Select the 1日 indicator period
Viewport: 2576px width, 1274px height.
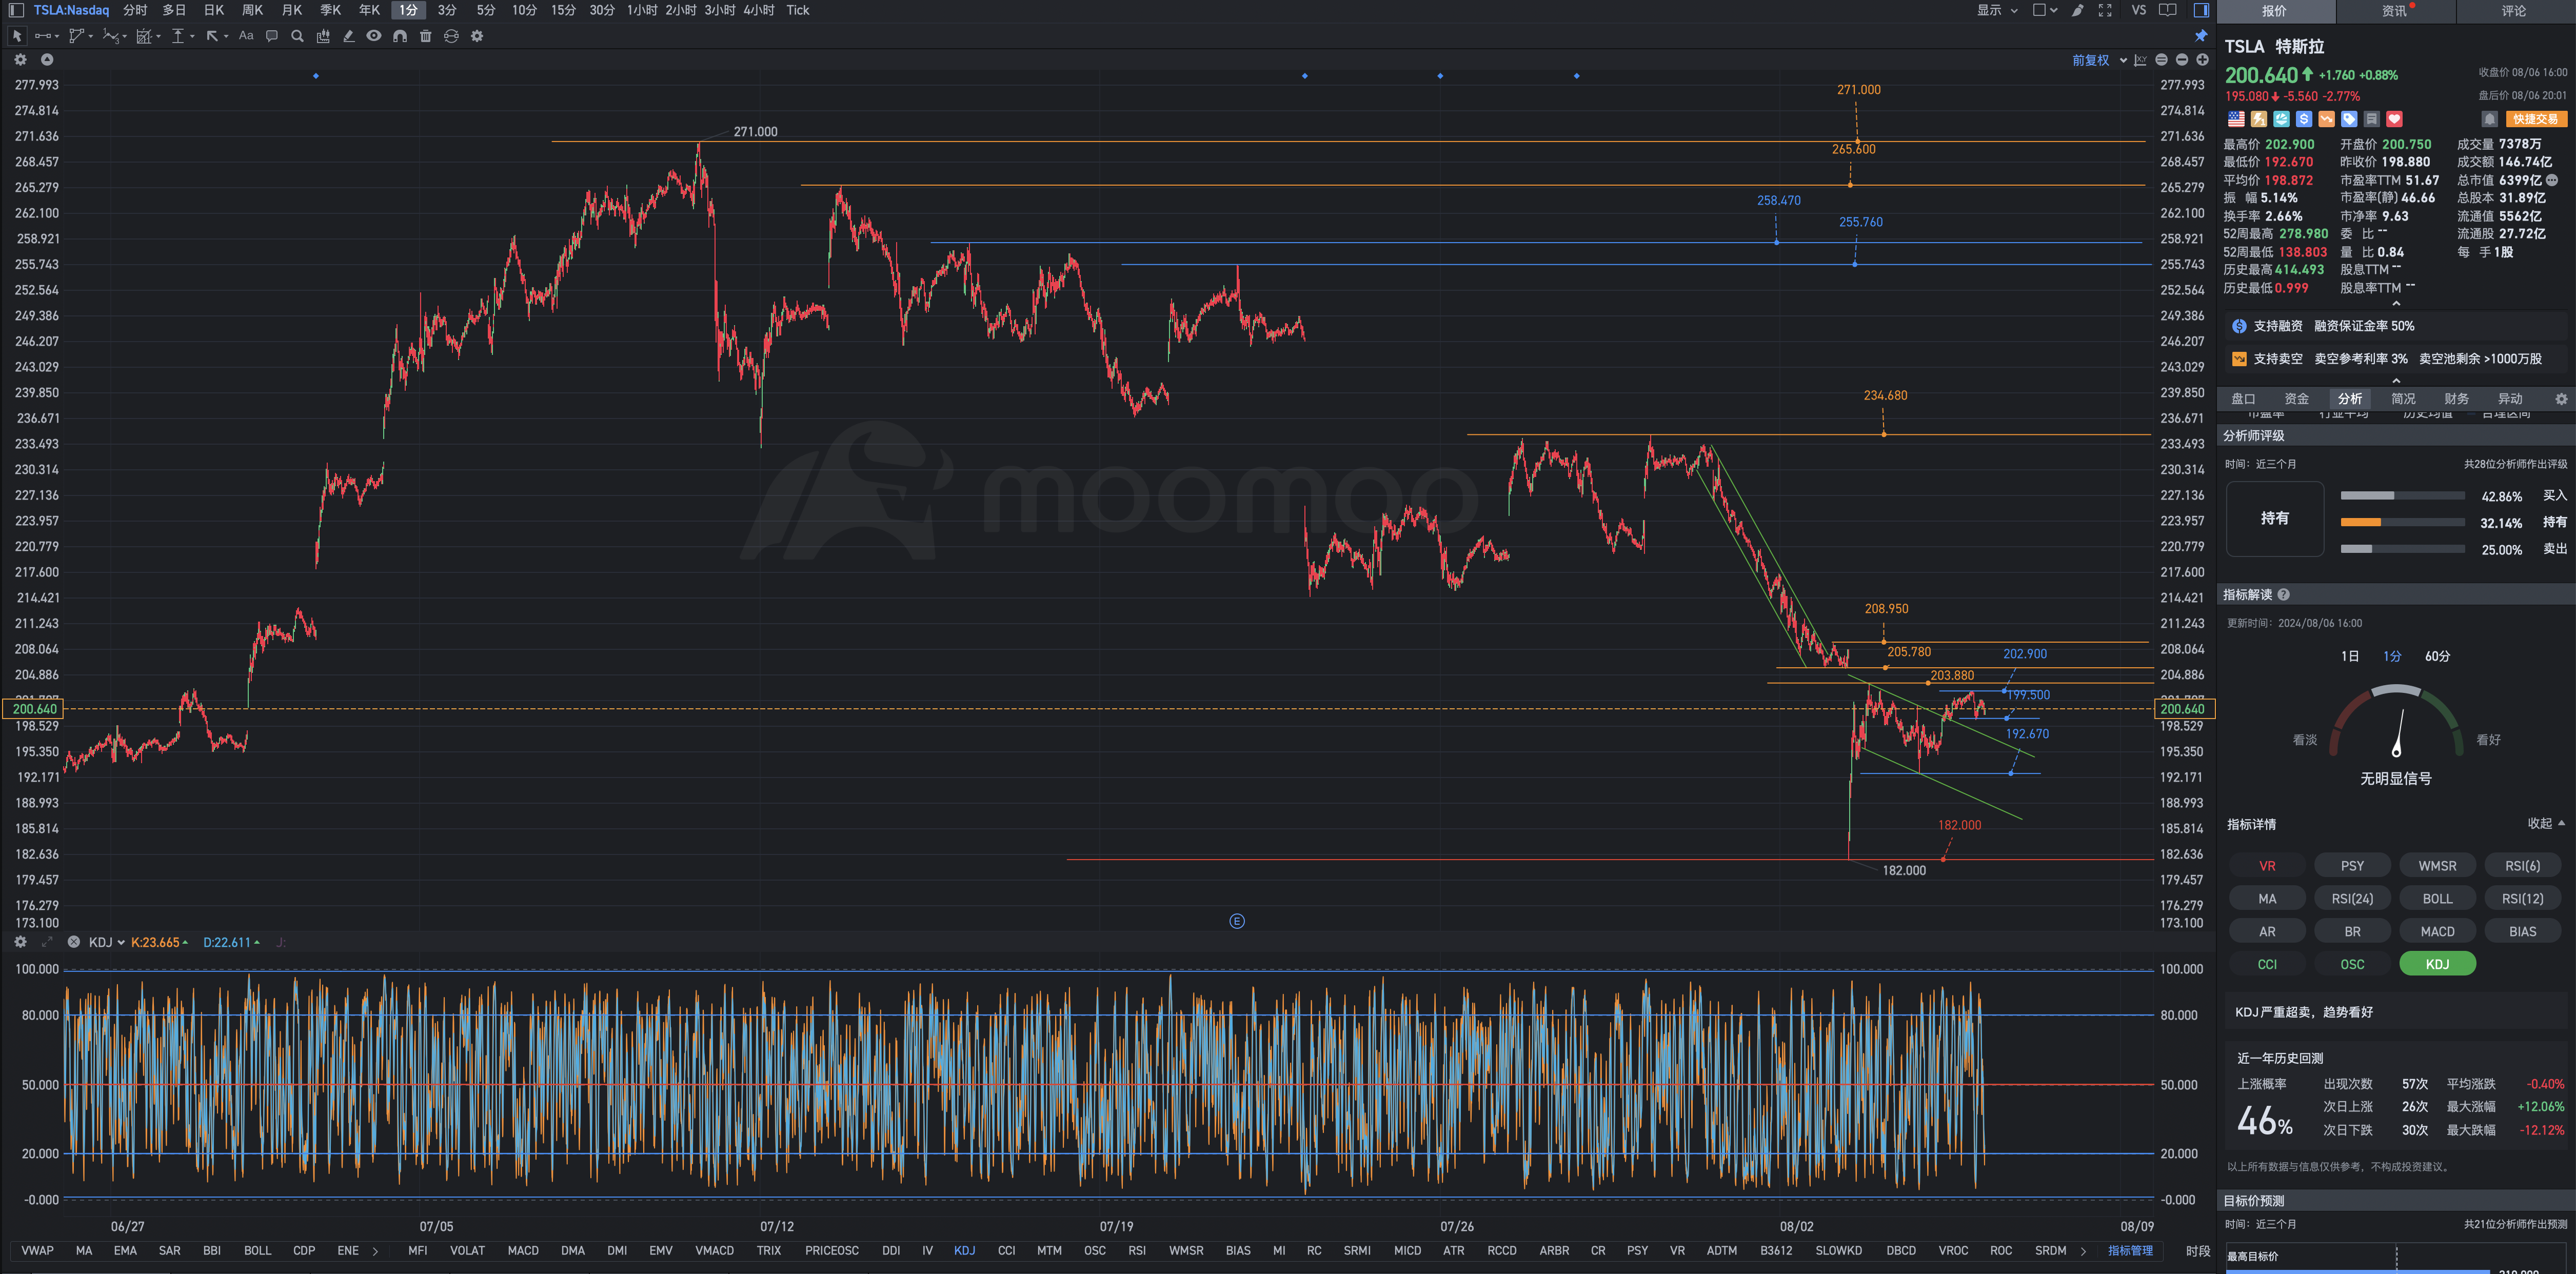pos(2350,656)
